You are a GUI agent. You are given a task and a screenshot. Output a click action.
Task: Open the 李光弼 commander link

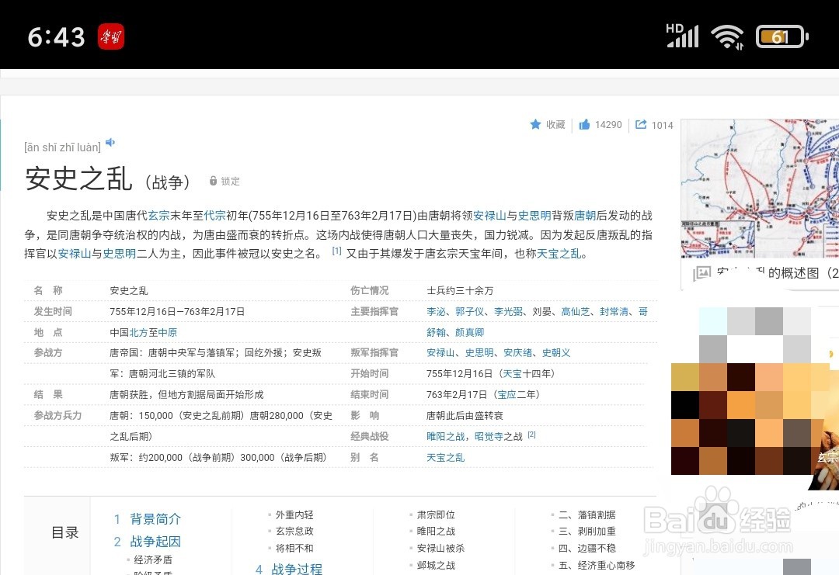(x=508, y=311)
